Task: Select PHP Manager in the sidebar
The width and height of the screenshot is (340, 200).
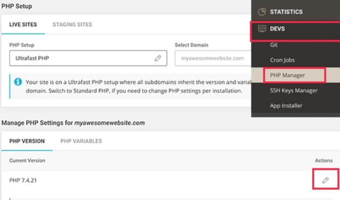Action: (x=287, y=75)
